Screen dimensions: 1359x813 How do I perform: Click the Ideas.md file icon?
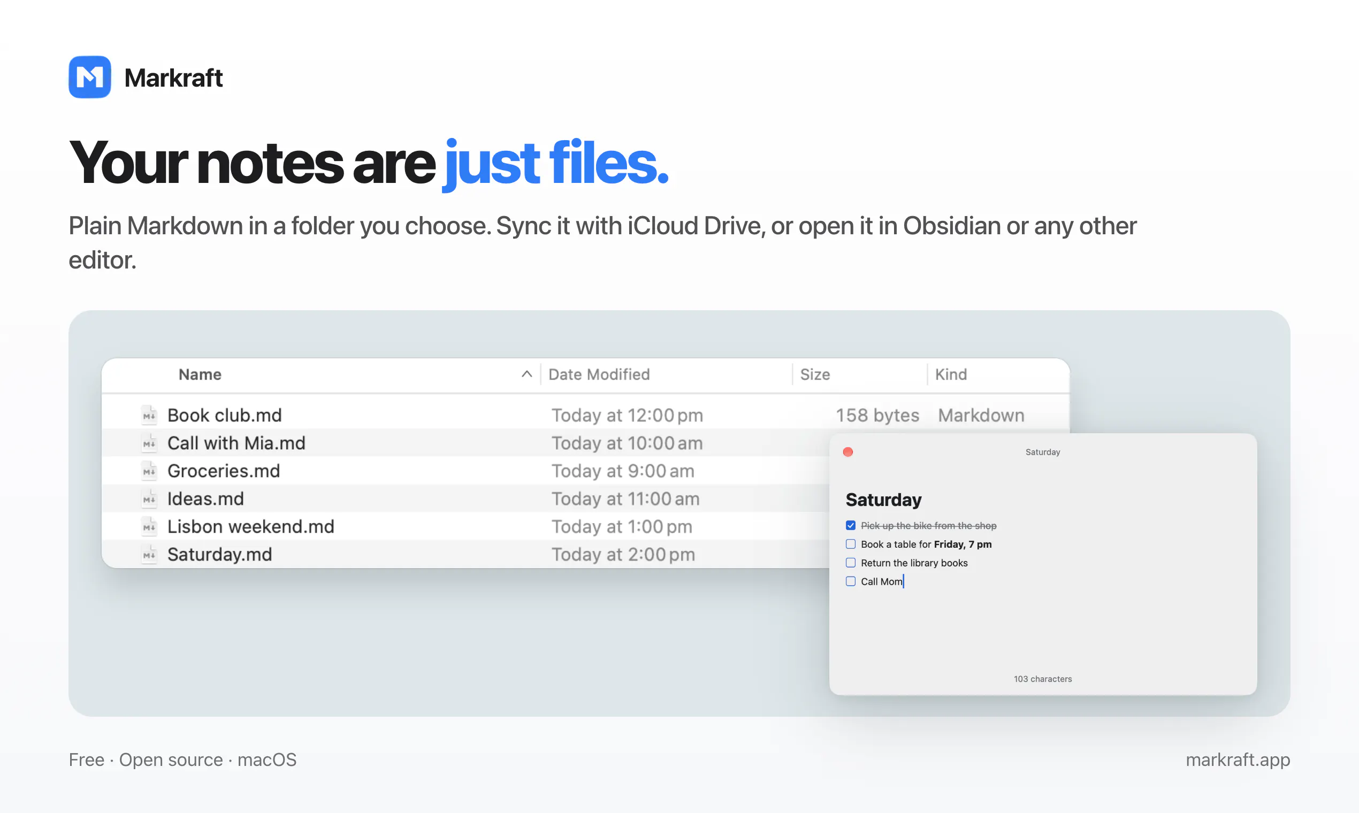point(149,499)
